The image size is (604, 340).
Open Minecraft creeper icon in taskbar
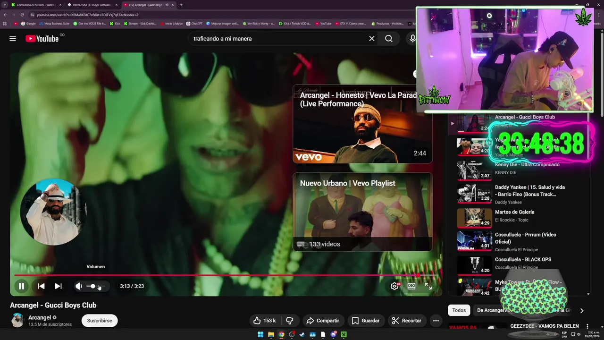click(x=344, y=335)
